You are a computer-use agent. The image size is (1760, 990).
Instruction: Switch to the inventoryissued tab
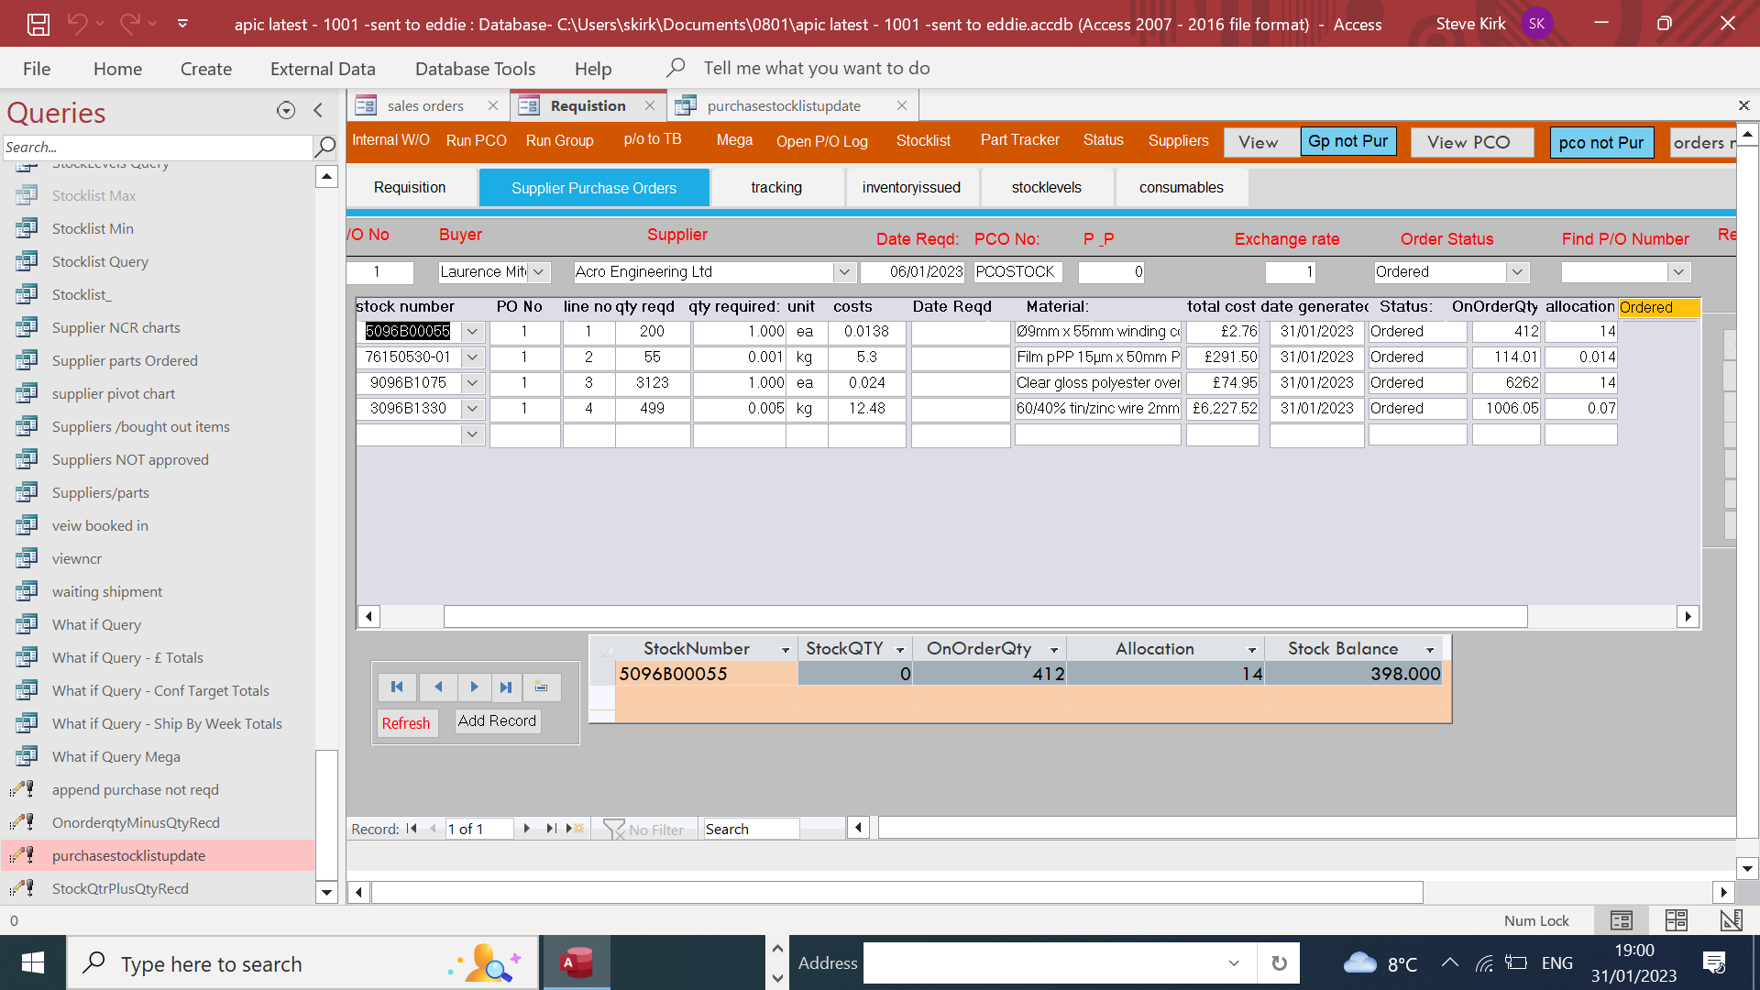911,187
